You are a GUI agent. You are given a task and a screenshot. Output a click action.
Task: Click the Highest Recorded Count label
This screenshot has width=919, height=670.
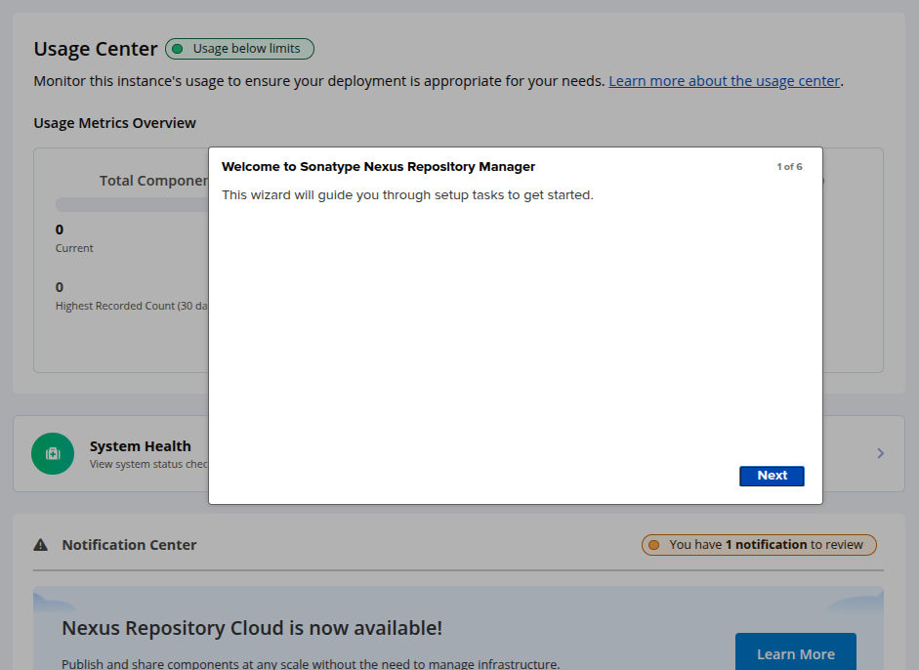point(132,306)
